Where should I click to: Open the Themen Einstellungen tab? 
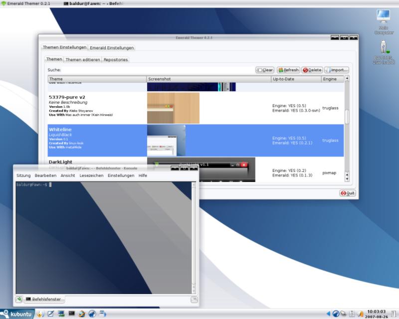pos(64,47)
